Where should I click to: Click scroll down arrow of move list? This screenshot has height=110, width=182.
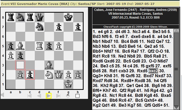pos(176,107)
